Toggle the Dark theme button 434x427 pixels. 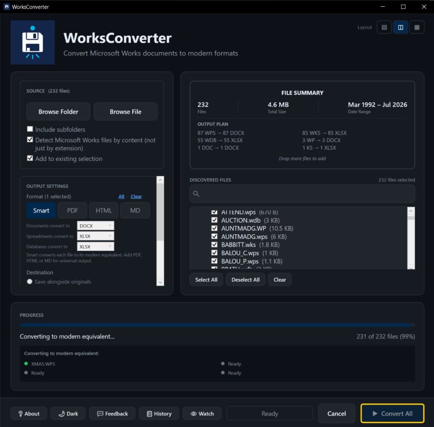click(x=68, y=413)
